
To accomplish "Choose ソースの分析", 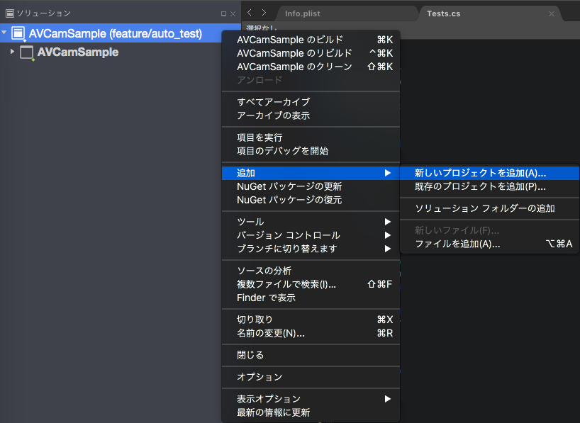I will [x=311, y=271].
